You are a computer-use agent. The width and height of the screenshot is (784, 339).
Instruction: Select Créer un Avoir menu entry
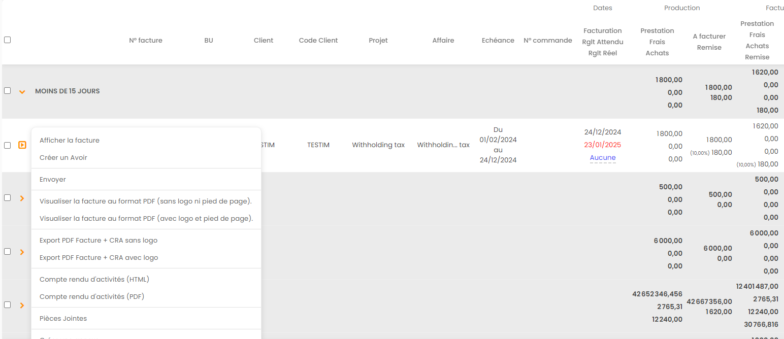[63, 158]
